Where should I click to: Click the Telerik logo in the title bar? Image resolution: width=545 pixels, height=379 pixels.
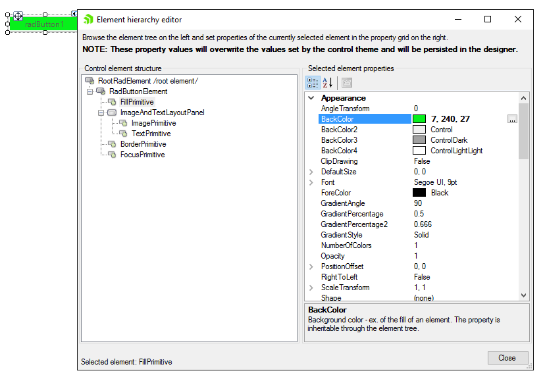(88, 19)
